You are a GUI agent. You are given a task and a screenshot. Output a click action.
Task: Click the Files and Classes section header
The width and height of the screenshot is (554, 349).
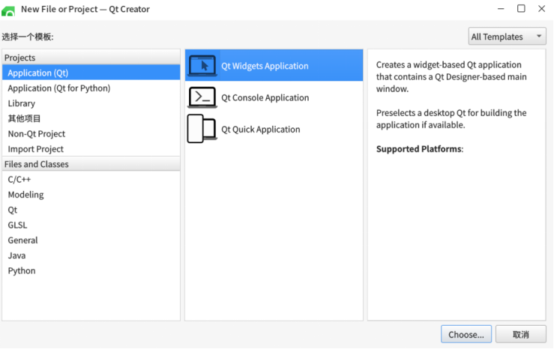tap(91, 164)
